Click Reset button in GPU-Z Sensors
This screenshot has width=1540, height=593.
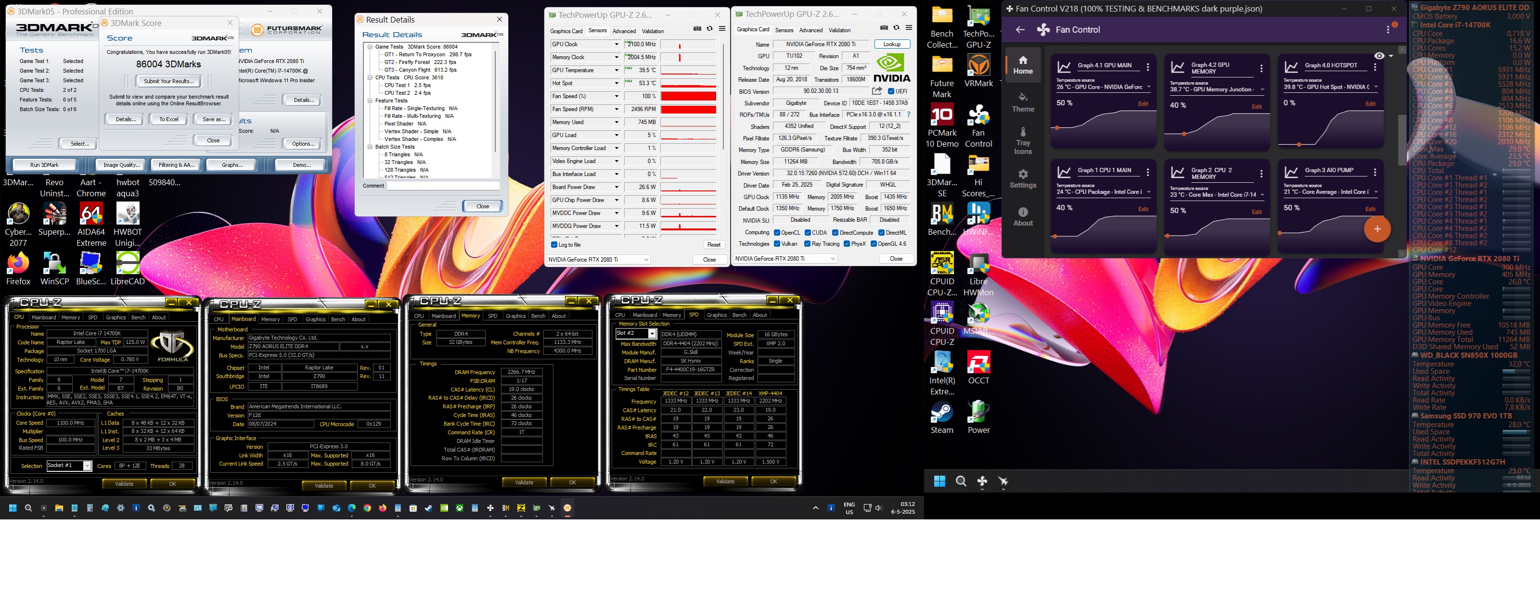pyautogui.click(x=714, y=245)
